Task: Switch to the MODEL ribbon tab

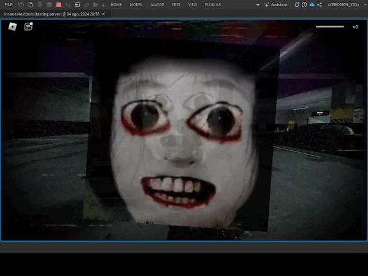Action: pos(136,4)
